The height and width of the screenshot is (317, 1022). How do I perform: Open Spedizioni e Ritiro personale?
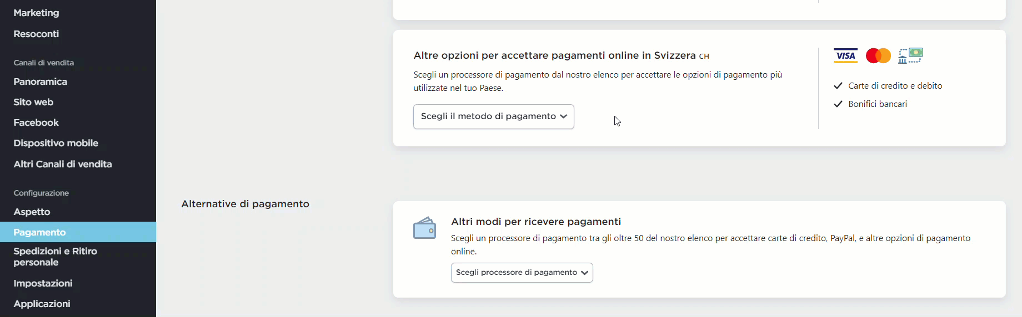(56, 257)
